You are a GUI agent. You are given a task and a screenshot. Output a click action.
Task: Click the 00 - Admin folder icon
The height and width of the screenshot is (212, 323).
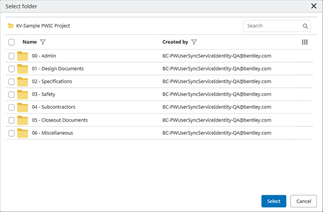pos(23,56)
